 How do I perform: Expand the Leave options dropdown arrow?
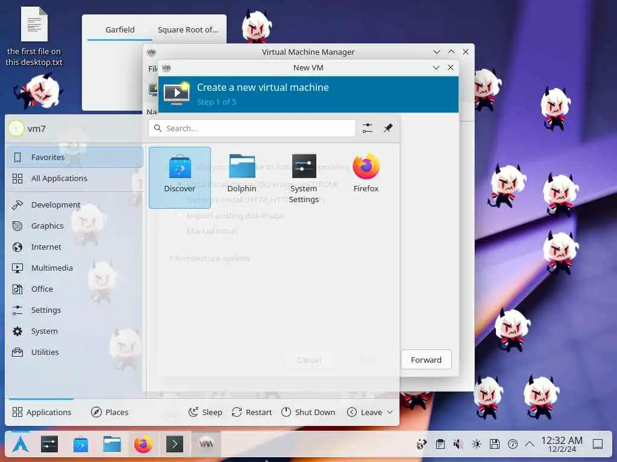[390, 412]
